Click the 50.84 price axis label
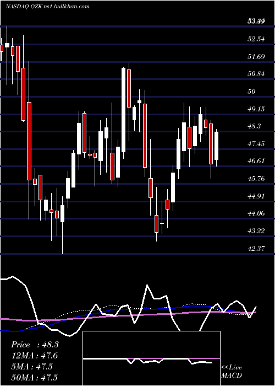 click(x=256, y=74)
